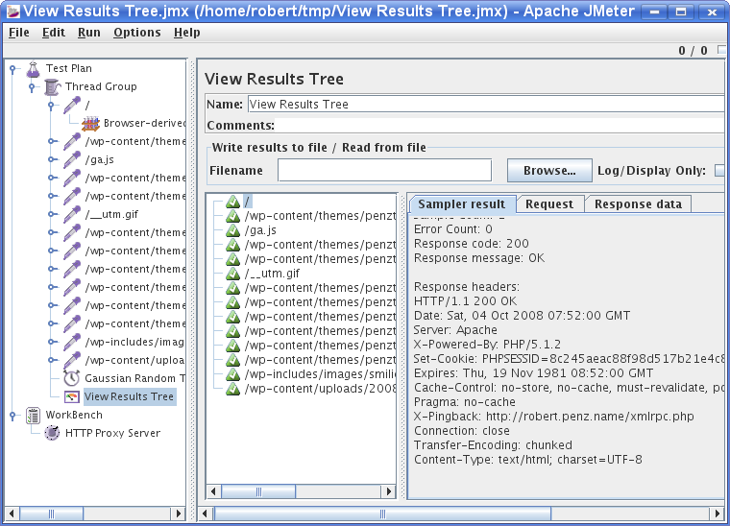
Task: Collapse the Thread Group tree node
Action: [32, 87]
